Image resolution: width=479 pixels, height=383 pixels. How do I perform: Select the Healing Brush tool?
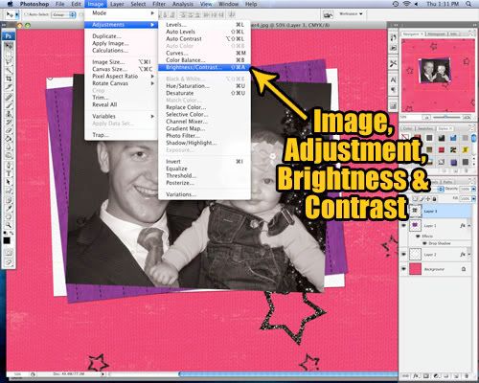tap(9, 96)
